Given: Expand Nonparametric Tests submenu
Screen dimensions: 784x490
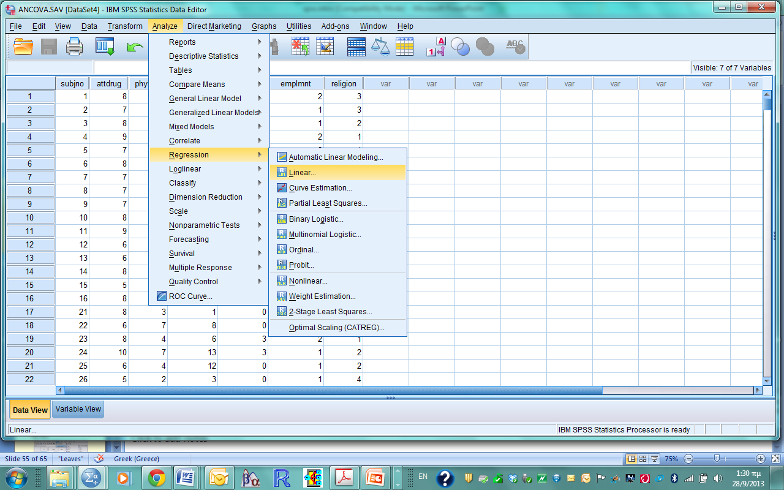Looking at the screenshot, I should 209,225.
